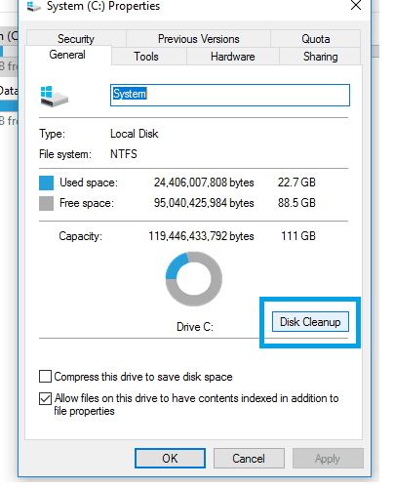394x488 pixels.
Task: Uncheck Allow files to have contents indexed
Action: click(45, 398)
